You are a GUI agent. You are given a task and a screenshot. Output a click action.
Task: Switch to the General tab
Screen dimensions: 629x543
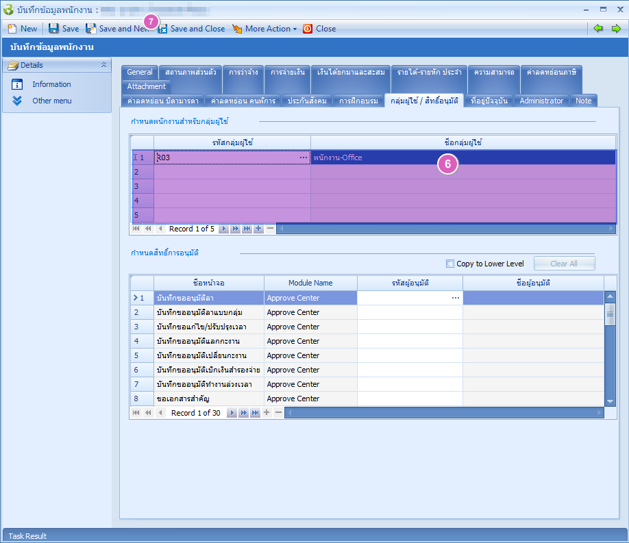coord(140,72)
